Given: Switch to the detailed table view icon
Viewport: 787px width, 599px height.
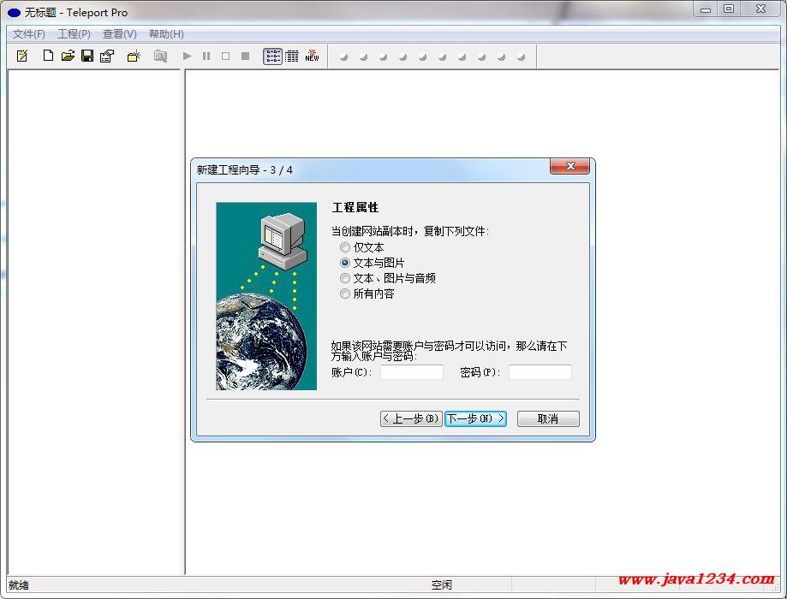Looking at the screenshot, I should [292, 56].
